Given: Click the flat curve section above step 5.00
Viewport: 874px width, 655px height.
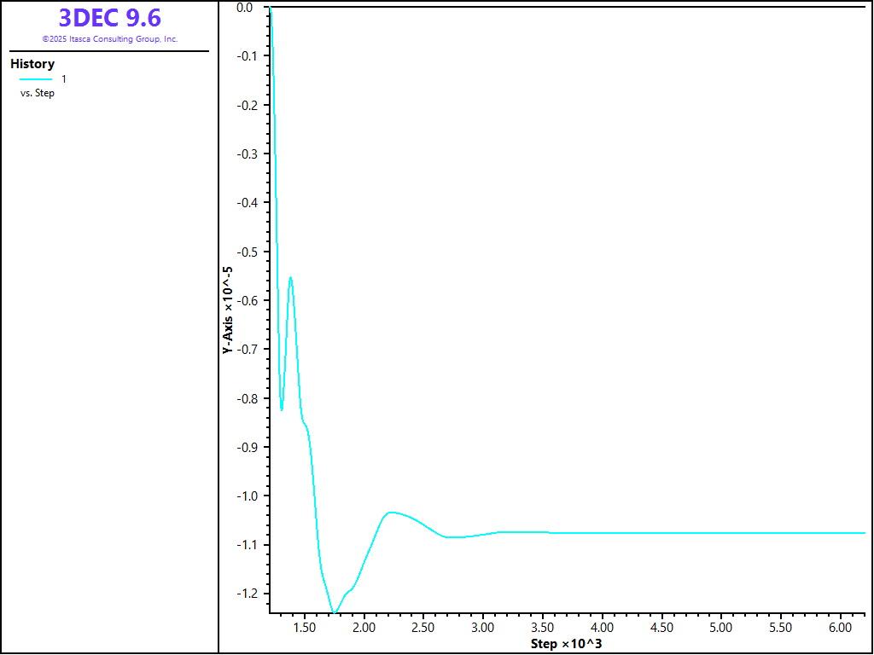Looking at the screenshot, I should click(721, 532).
